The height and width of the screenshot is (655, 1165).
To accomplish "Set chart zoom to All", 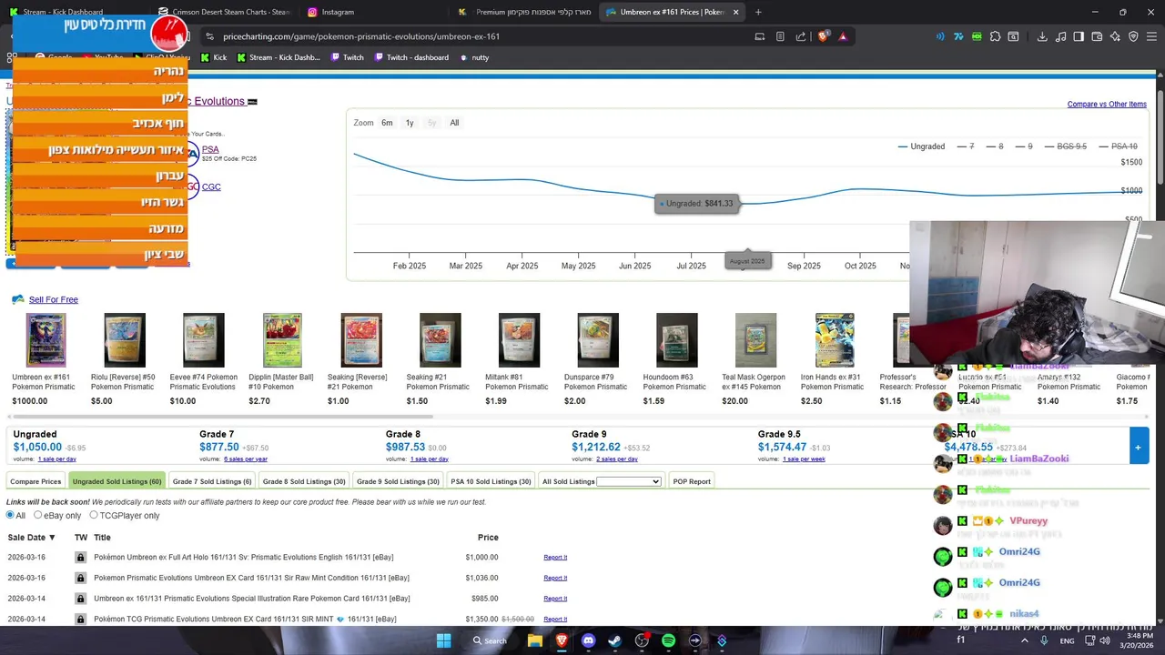I will (454, 123).
